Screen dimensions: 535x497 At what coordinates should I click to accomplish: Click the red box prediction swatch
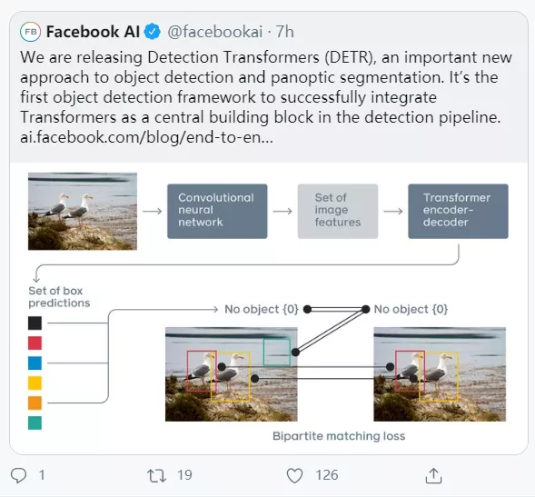point(35,343)
